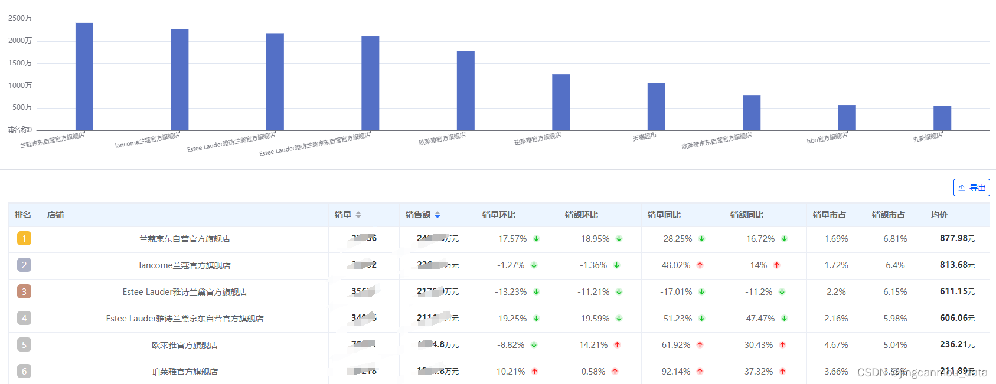This screenshot has height=384, width=996.
Task: Click rank 3 badge
Action: point(24,291)
